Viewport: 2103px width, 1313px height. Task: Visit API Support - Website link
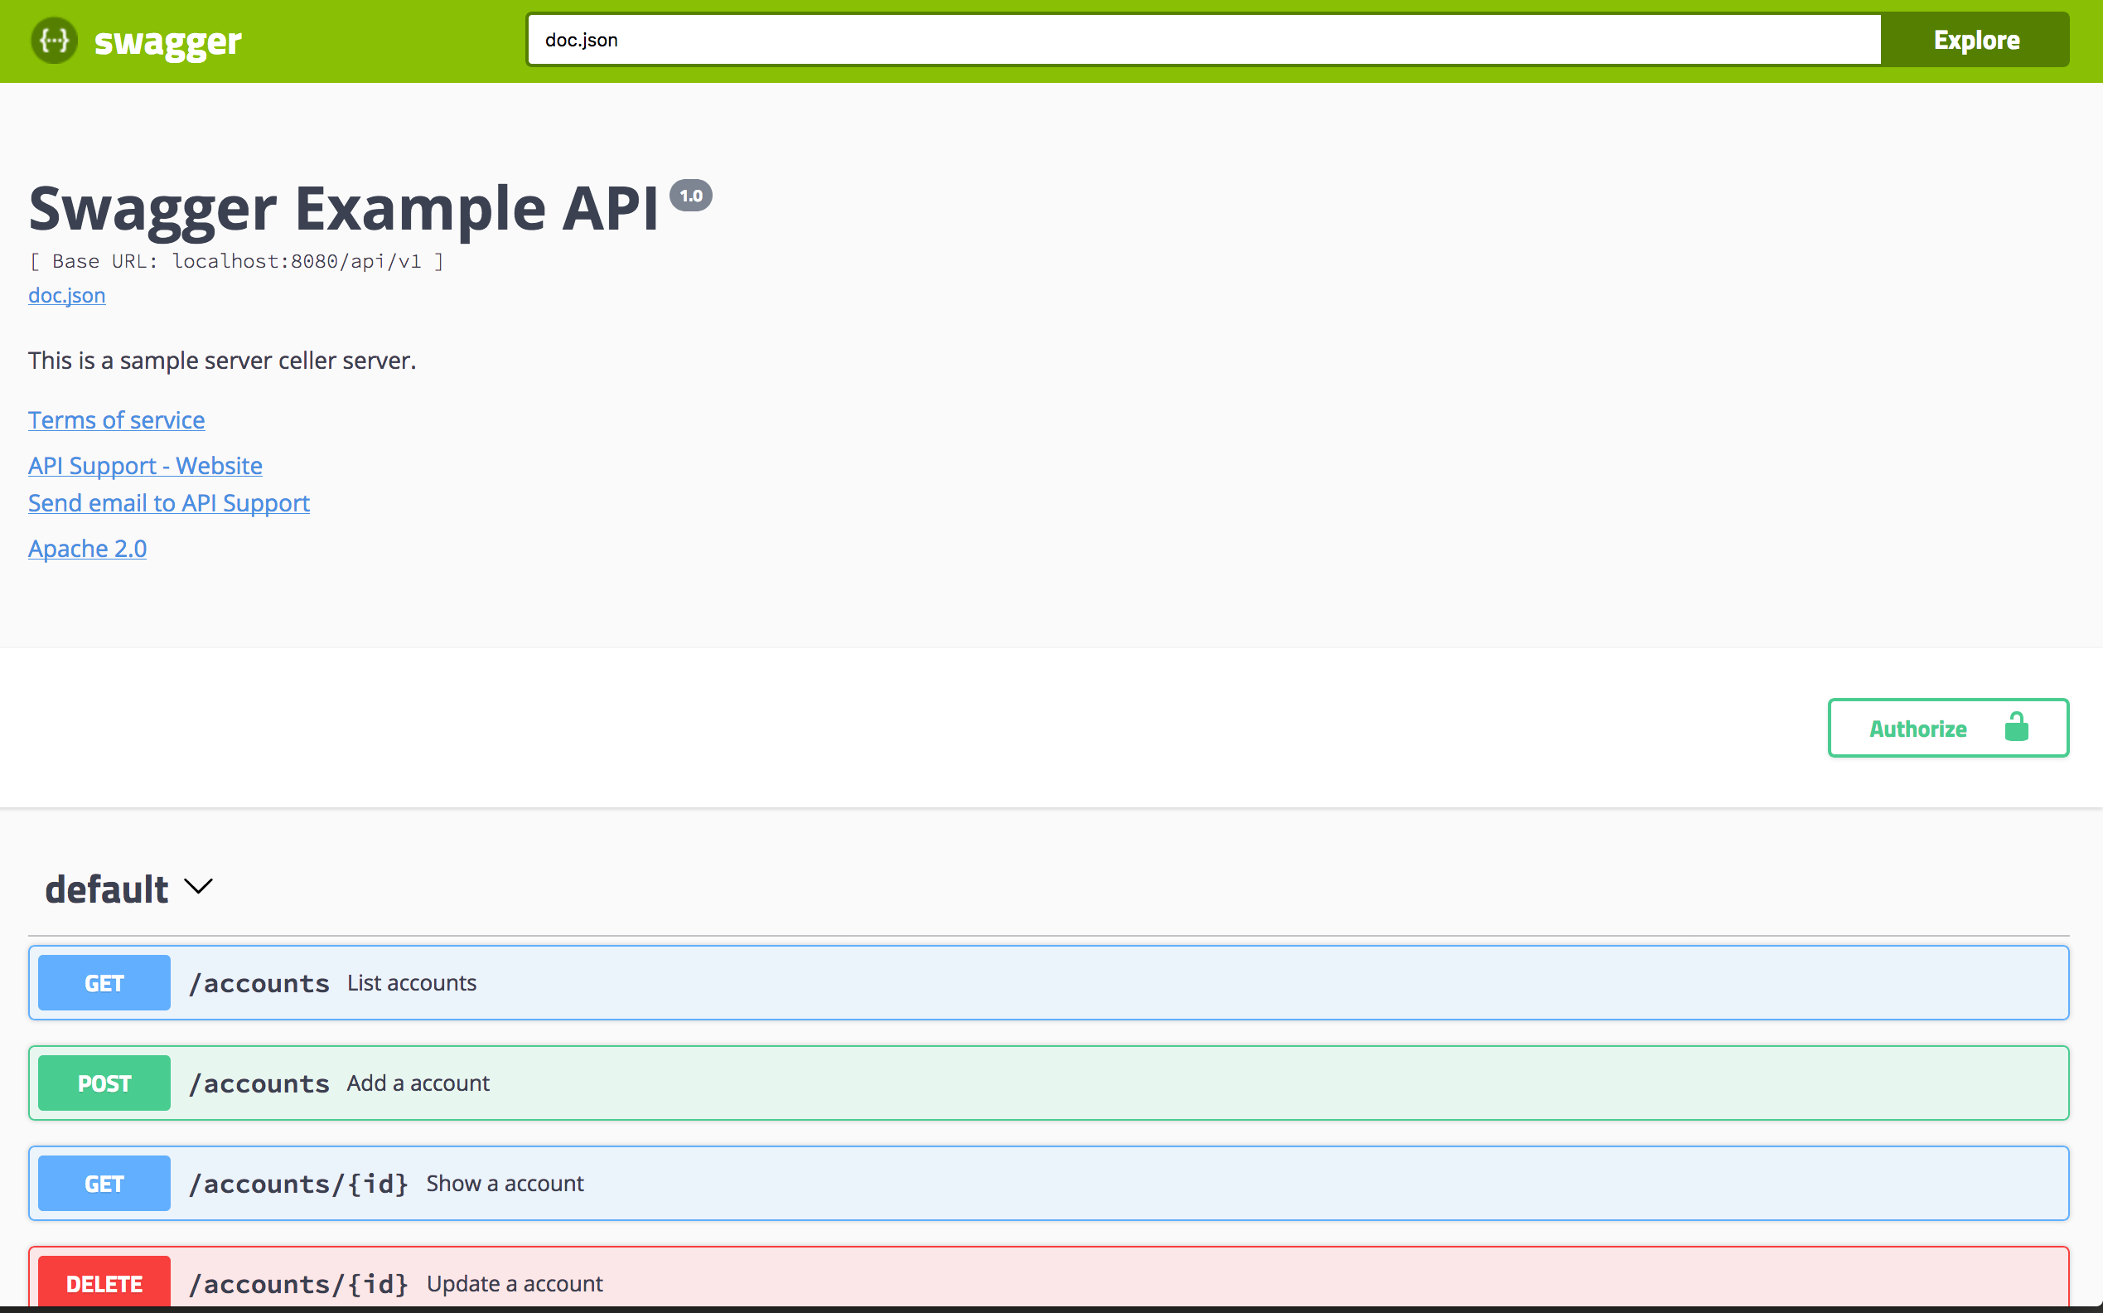[145, 467]
